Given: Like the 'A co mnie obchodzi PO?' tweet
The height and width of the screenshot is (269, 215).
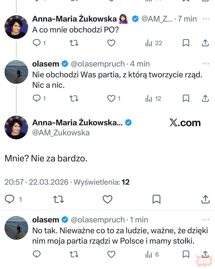Looking at the screenshot, I should click(111, 43).
